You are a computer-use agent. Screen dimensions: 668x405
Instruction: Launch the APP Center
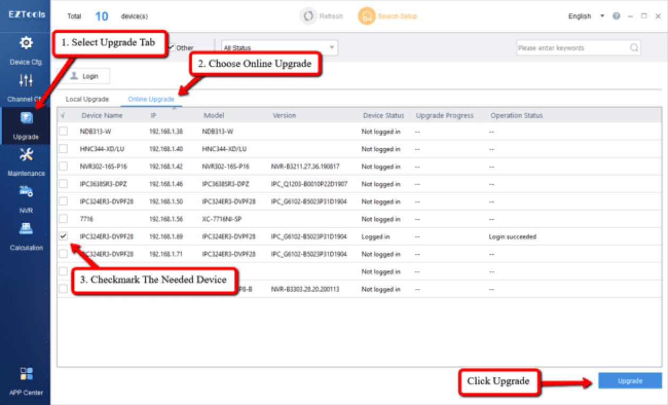pos(26,380)
